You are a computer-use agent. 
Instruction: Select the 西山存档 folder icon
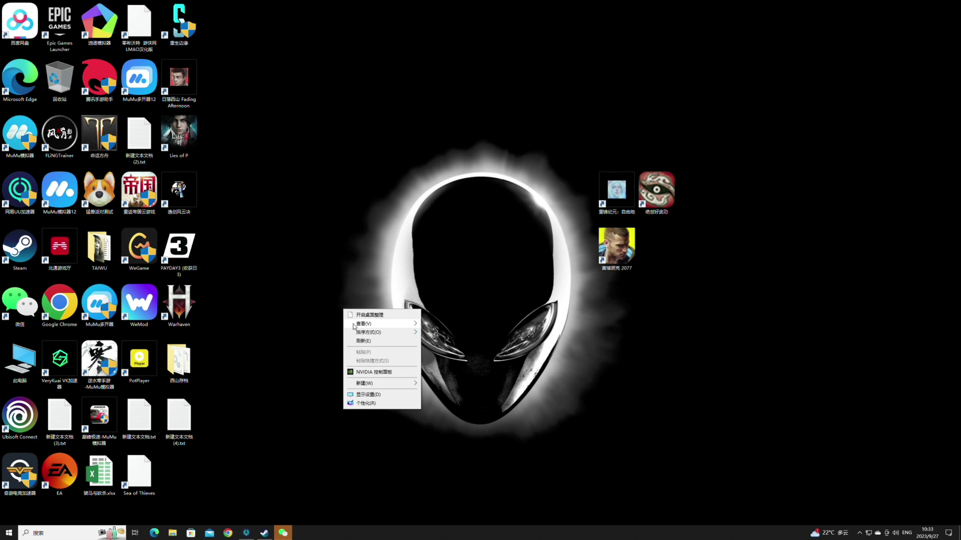179,362
